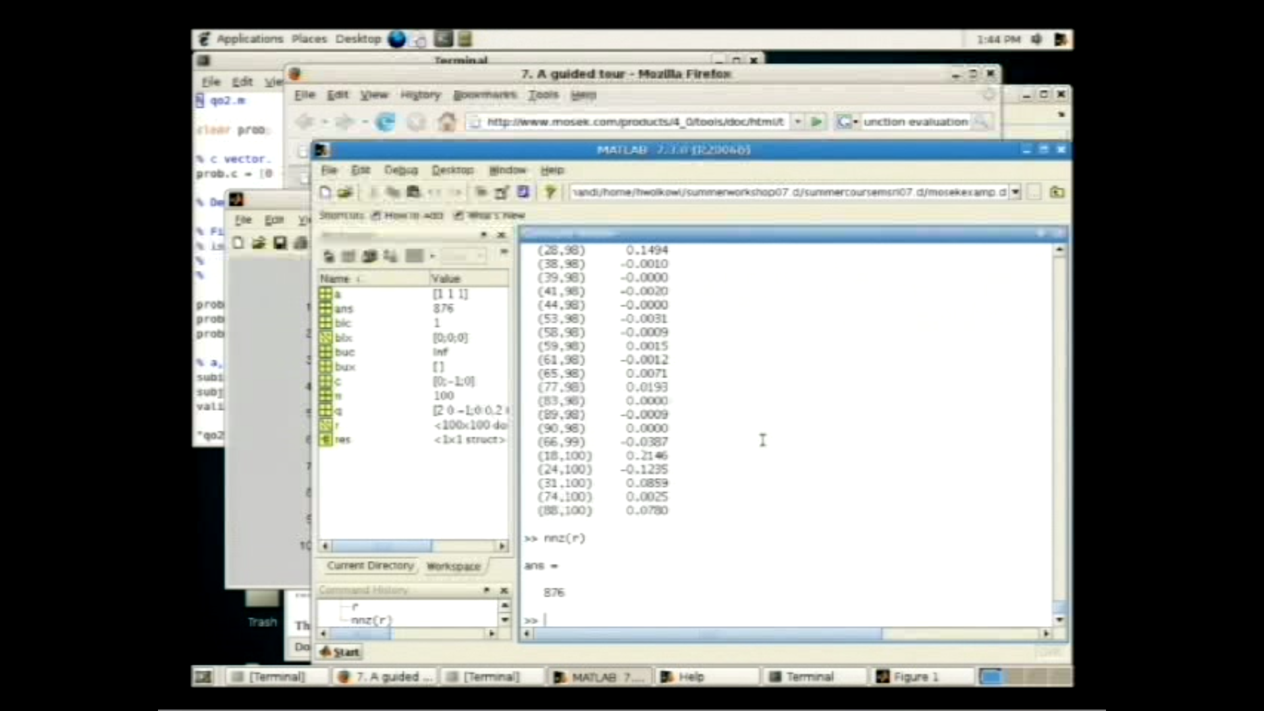Viewport: 1264px width, 711px height.
Task: Go up one directory with the folder icon
Action: click(x=1057, y=192)
